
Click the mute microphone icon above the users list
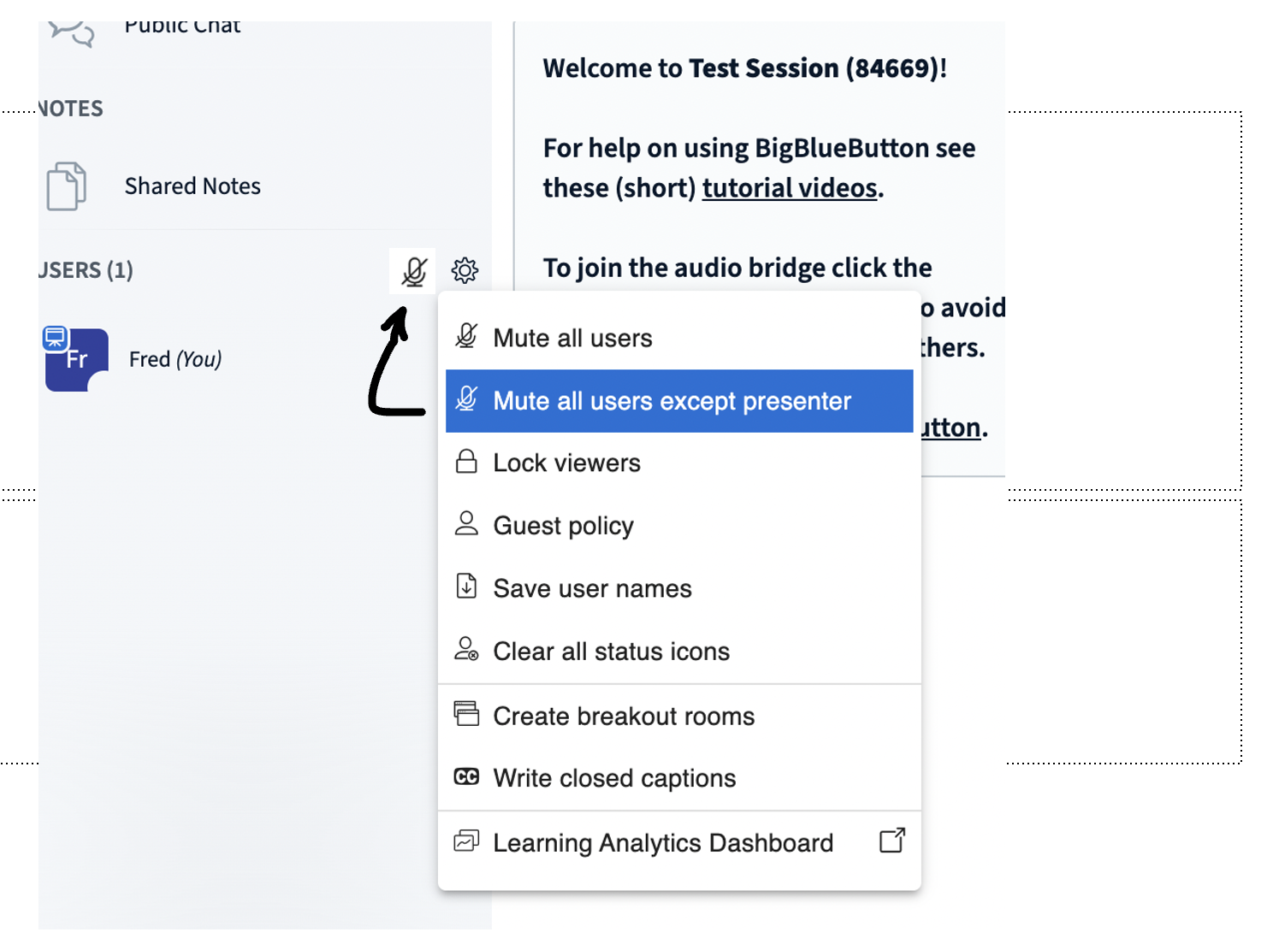[412, 271]
